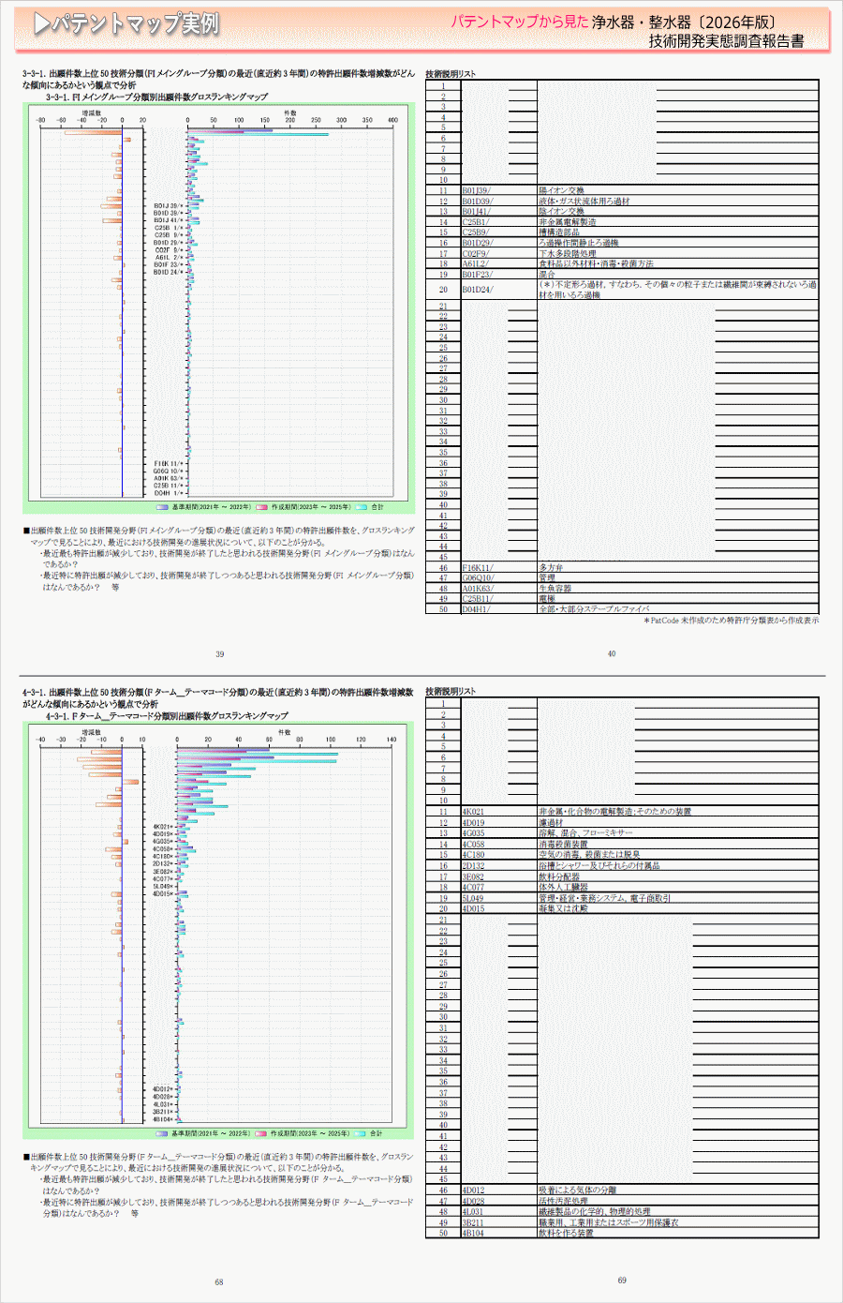Click the 2026年版 report title in header
The image size is (843, 1303).
pos(683,22)
